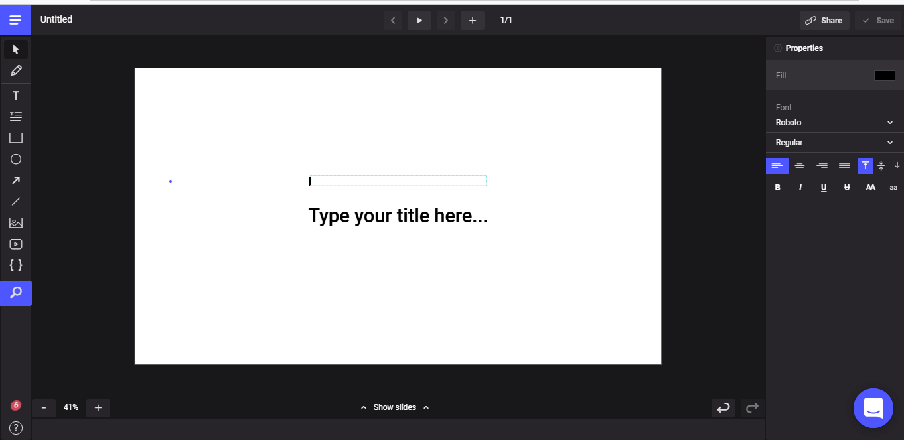Viewport: 904px width, 440px height.
Task: Open the black Fill color swatch
Action: 884,76
